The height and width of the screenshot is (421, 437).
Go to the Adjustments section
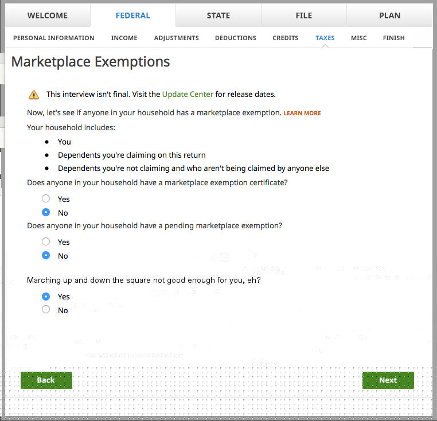point(176,38)
